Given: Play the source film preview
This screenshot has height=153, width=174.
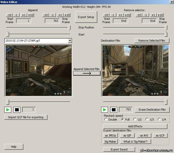Looking at the screenshot, I should pyautogui.click(x=8, y=110).
